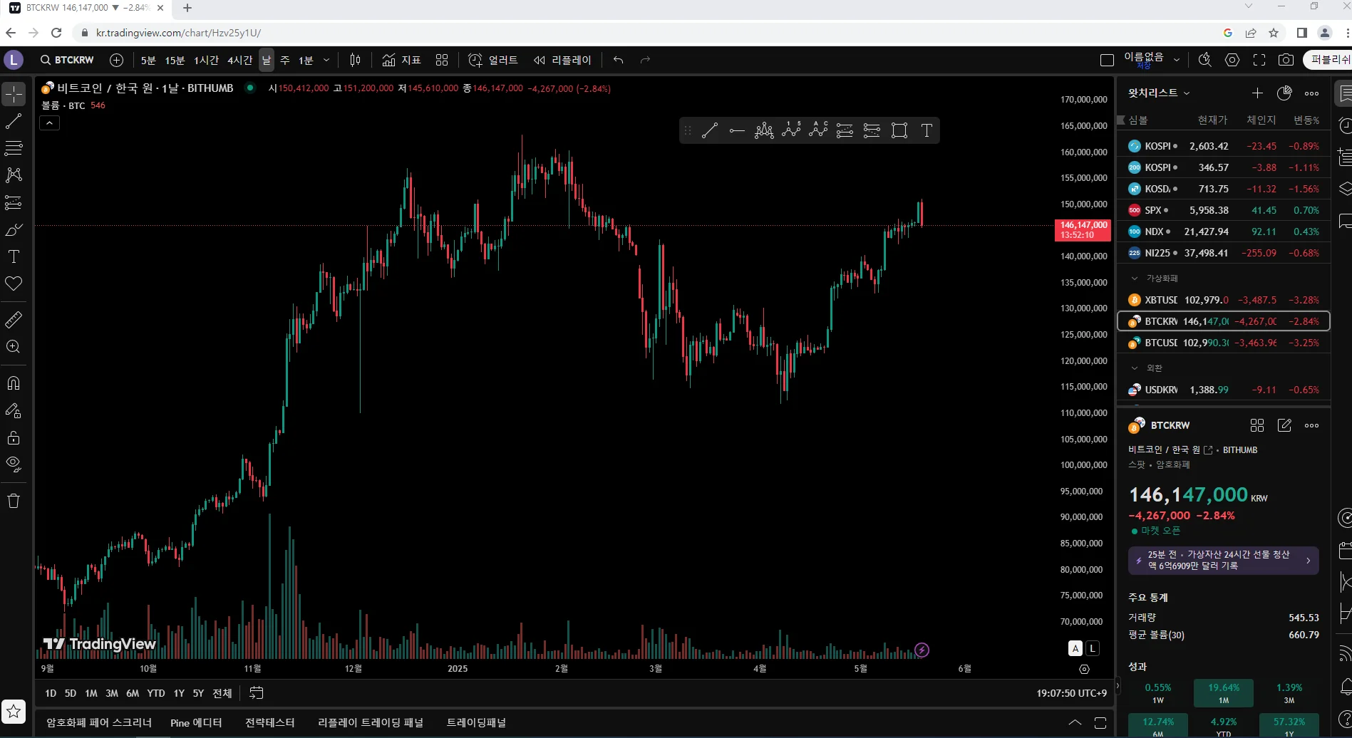Click the zoom in magnifier tool
The image size is (1352, 738).
pos(14,347)
